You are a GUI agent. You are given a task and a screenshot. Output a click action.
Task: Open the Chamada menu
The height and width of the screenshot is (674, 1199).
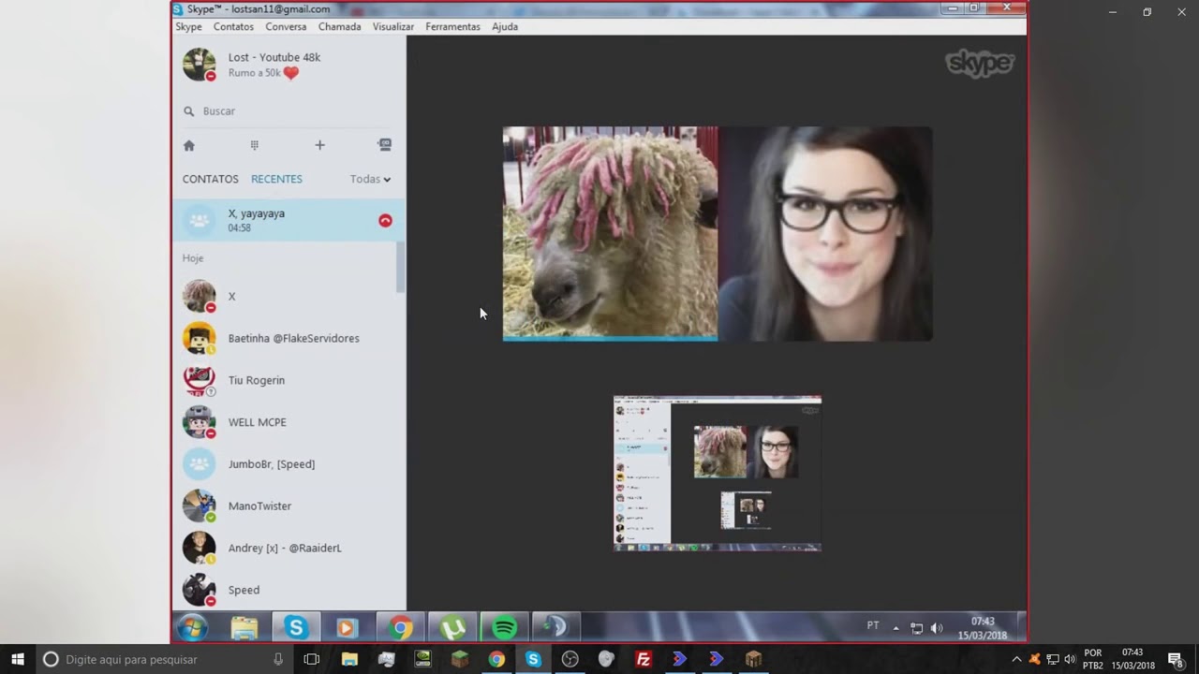[339, 27]
